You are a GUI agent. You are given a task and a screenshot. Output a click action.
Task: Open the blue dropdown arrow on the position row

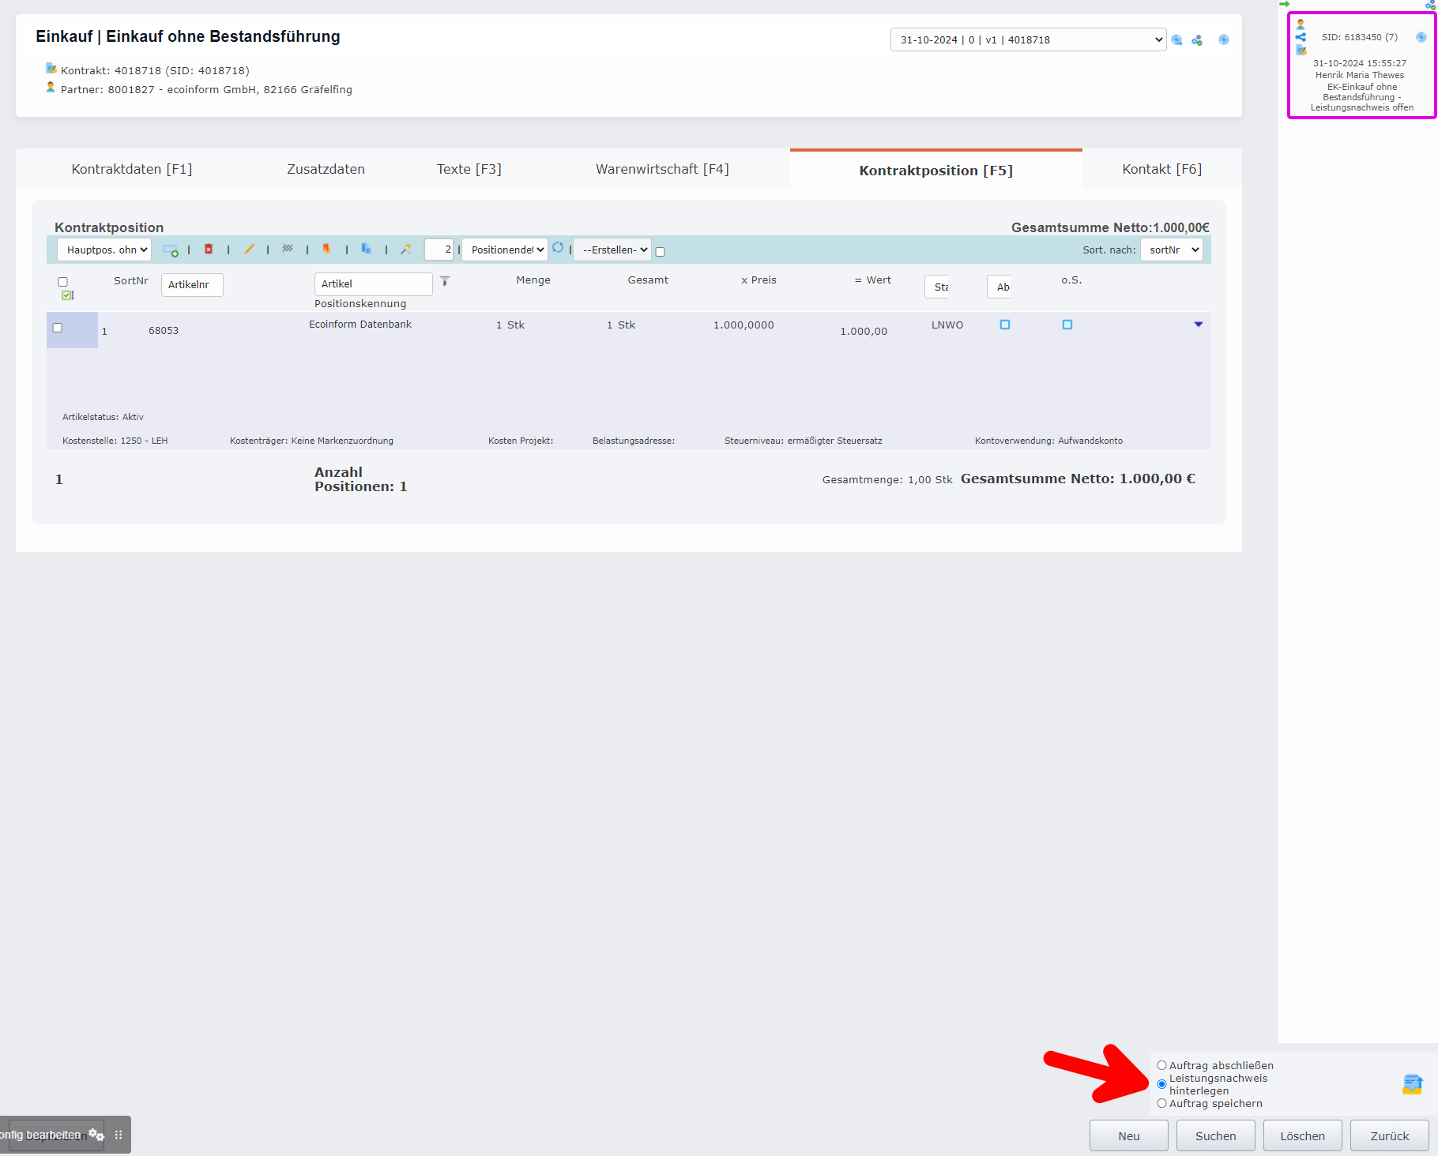(1199, 324)
